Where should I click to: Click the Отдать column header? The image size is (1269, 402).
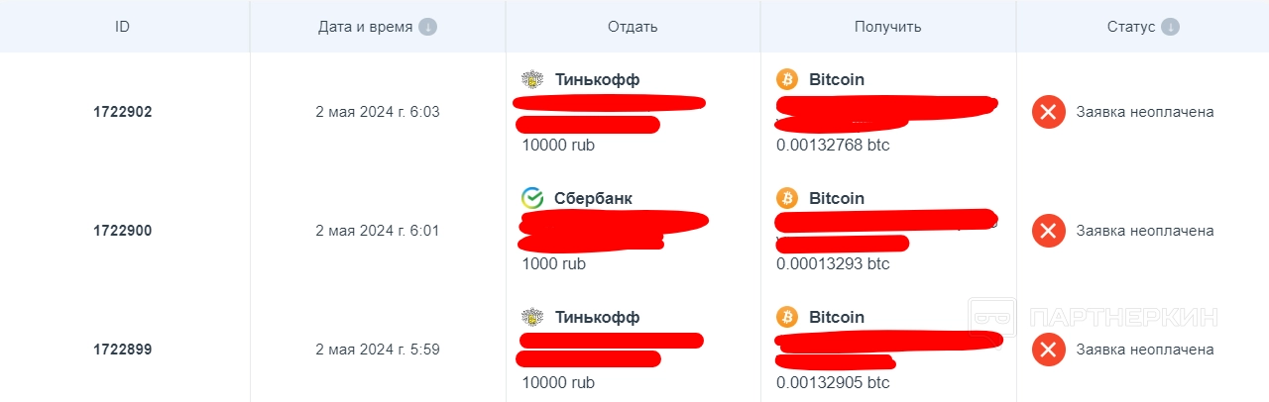pyautogui.click(x=633, y=27)
